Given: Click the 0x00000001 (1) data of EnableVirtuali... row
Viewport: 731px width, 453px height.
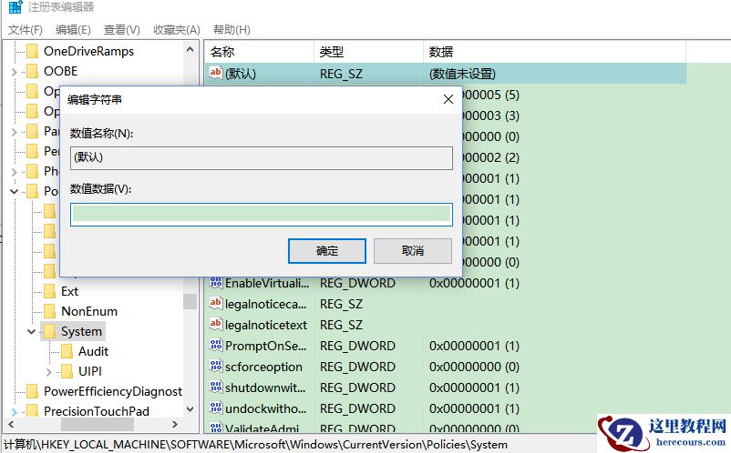Looking at the screenshot, I should [x=474, y=283].
